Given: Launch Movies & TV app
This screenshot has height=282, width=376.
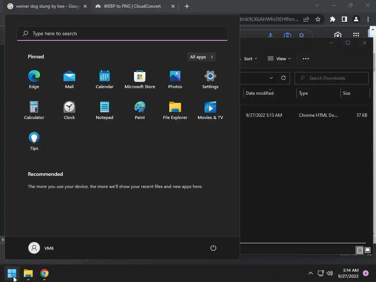Looking at the screenshot, I should click(x=210, y=111).
